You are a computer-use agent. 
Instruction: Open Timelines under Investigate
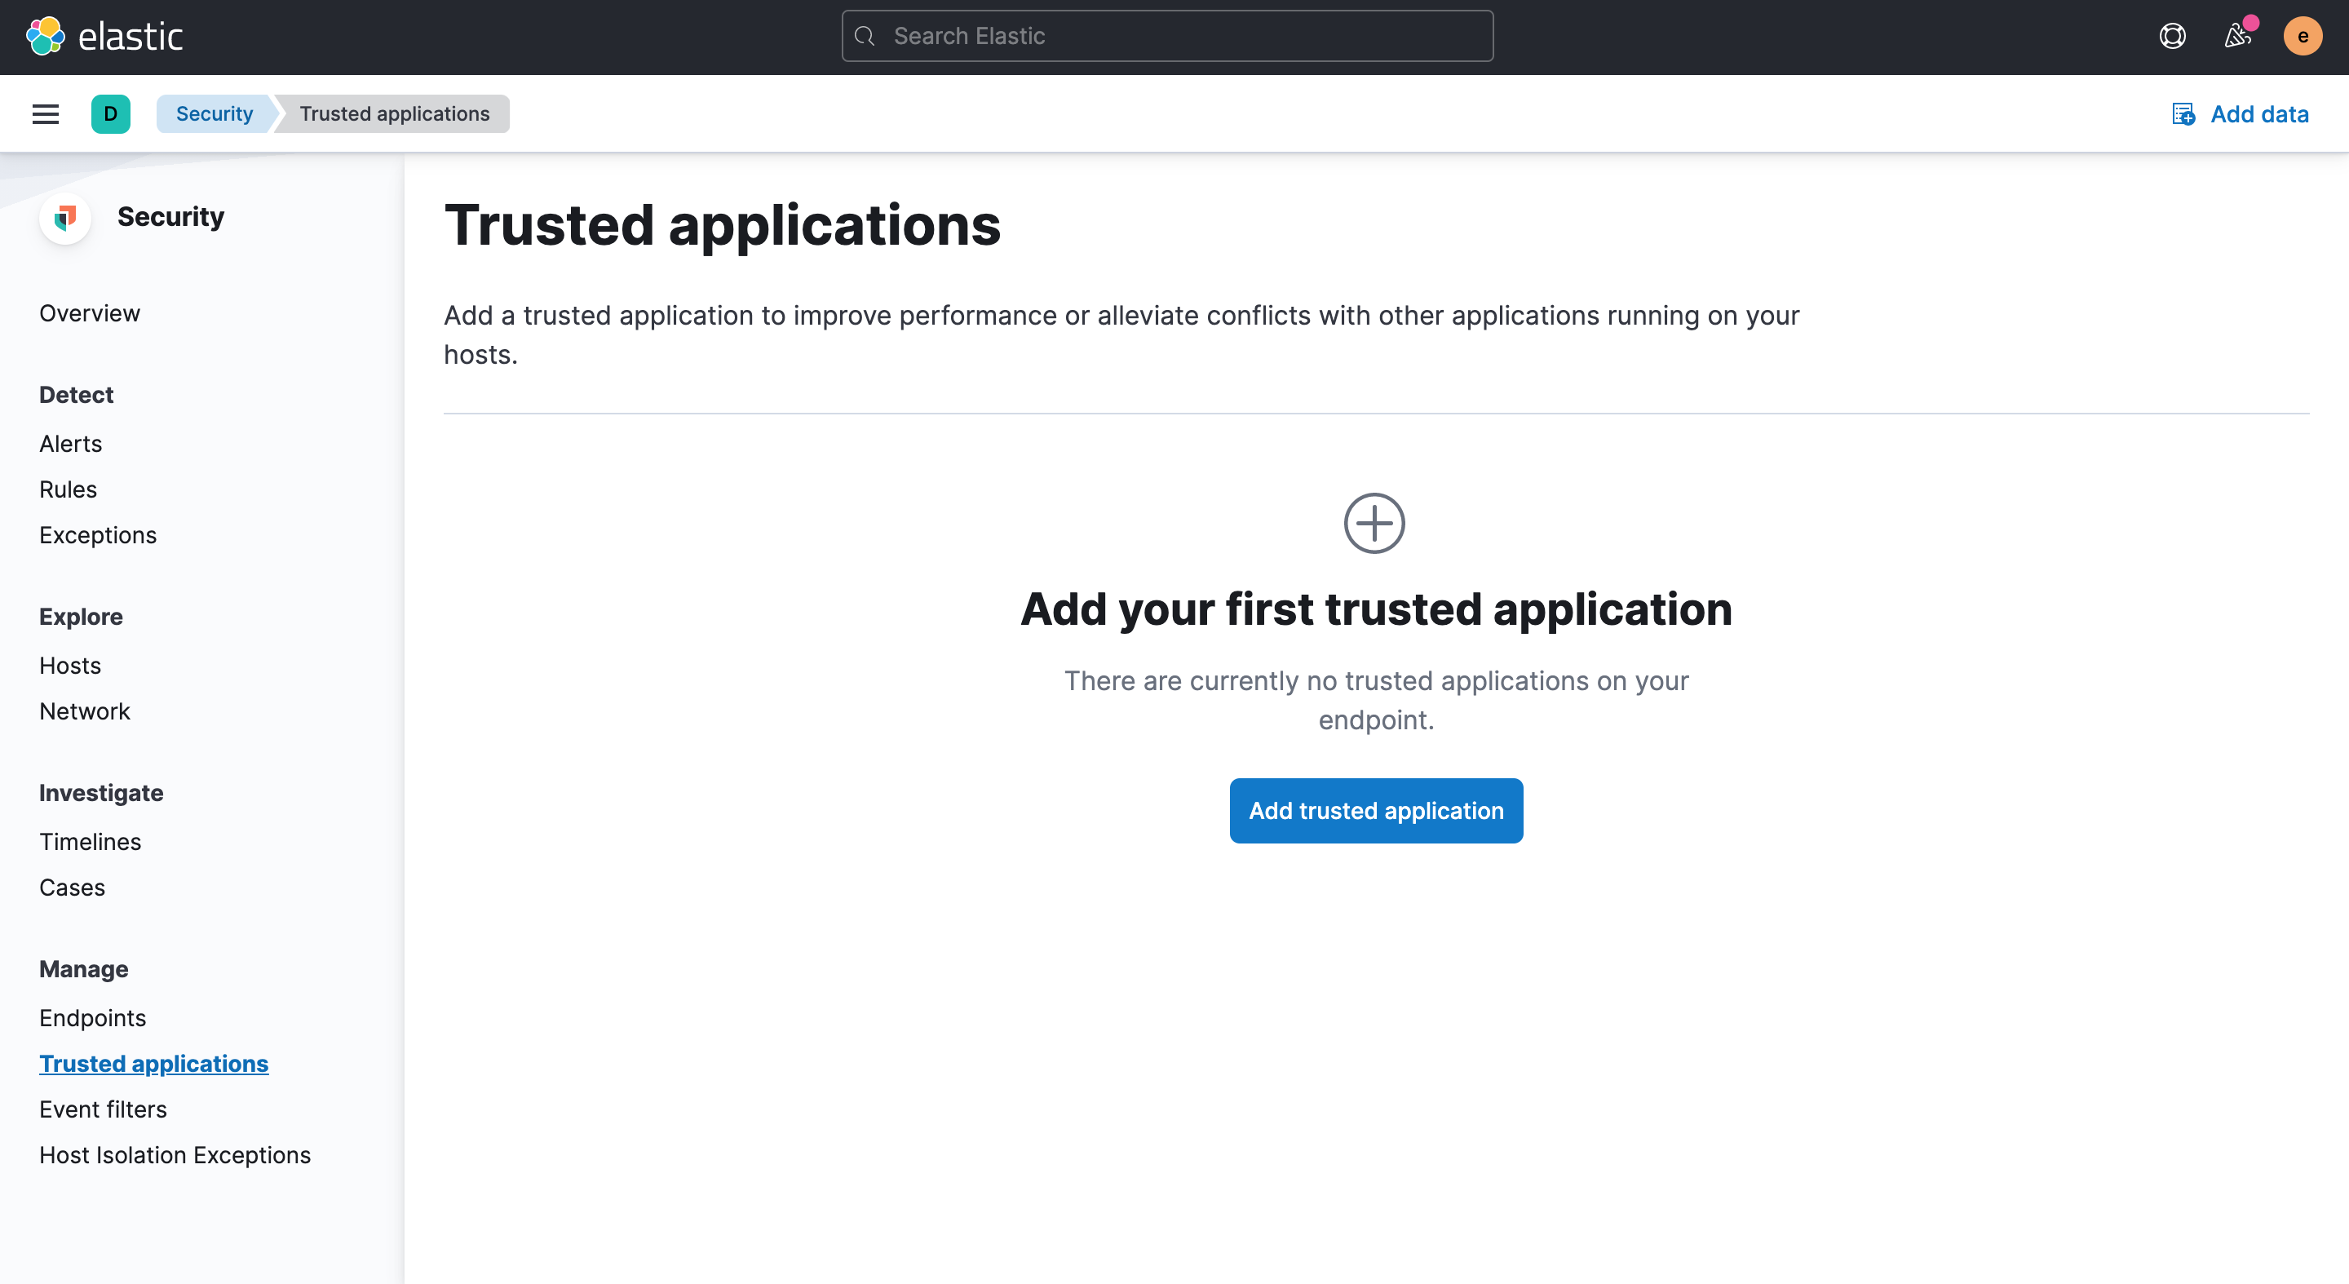(x=90, y=842)
